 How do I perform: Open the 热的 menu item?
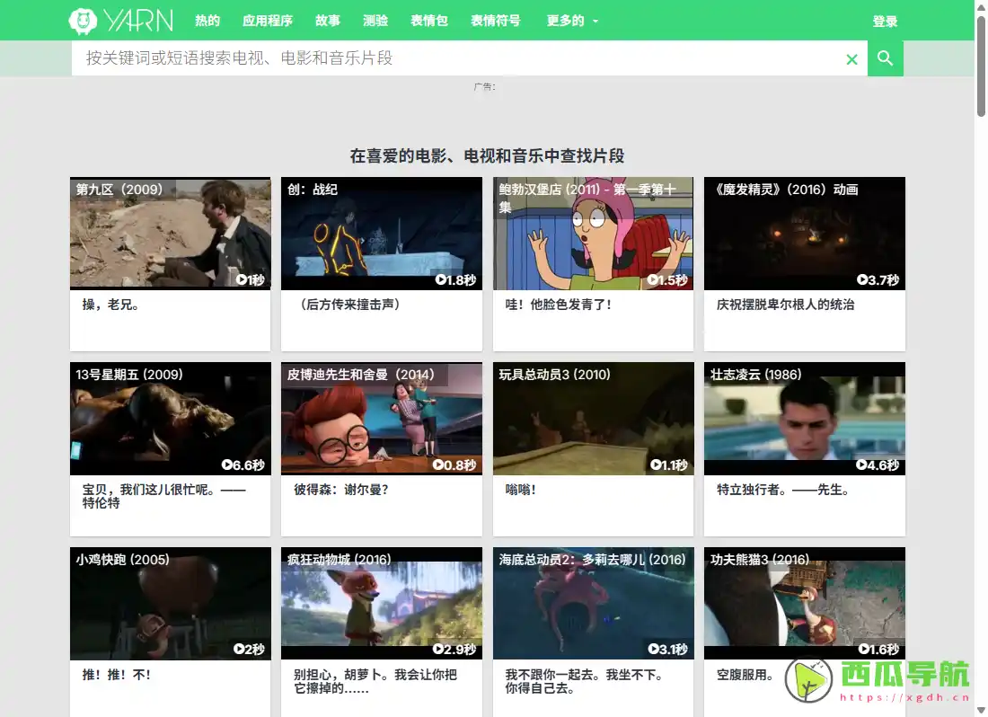(207, 21)
